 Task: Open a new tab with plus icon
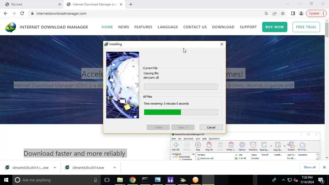point(131,4)
